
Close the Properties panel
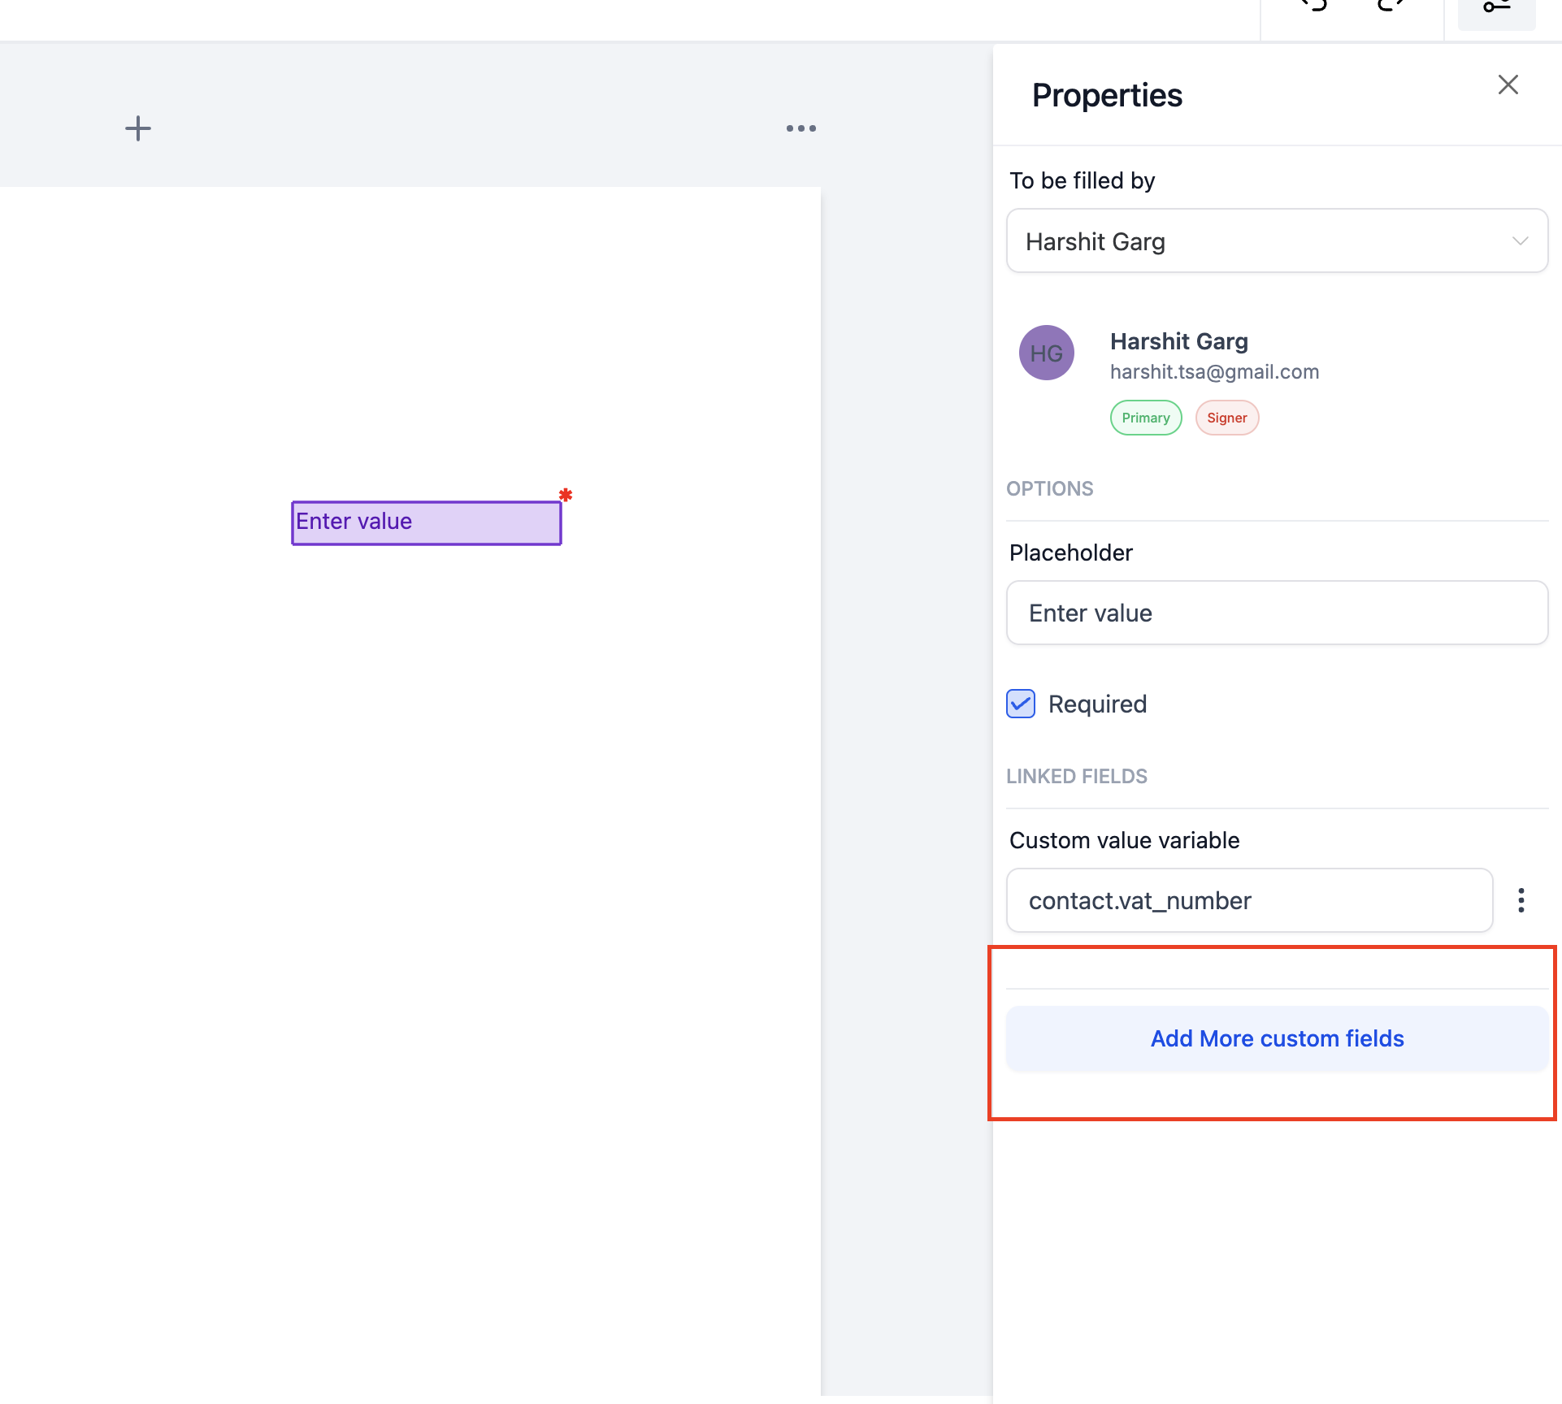[1508, 84]
